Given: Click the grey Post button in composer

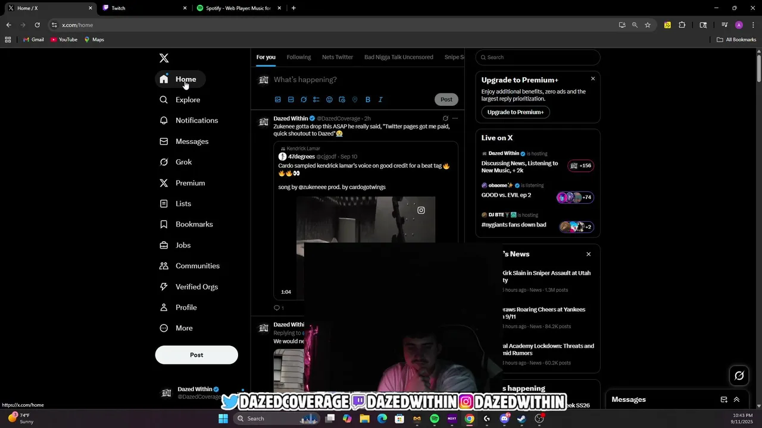Looking at the screenshot, I should click(x=446, y=99).
